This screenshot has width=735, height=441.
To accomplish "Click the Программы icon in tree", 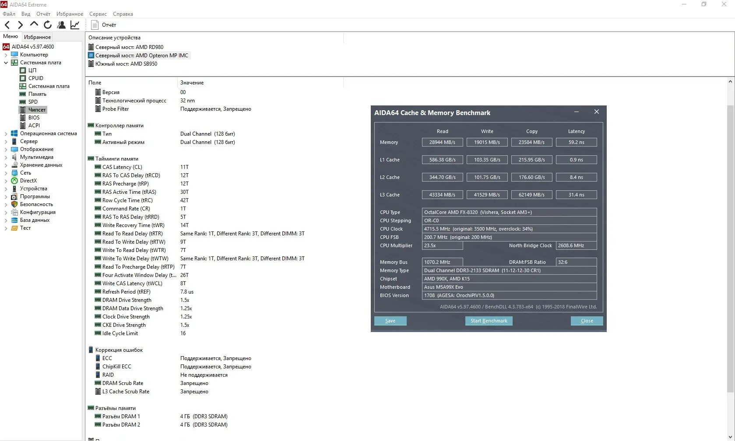I will pyautogui.click(x=14, y=196).
